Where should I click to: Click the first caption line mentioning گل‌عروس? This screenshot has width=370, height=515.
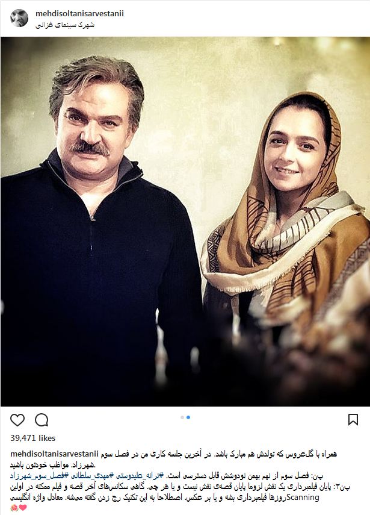pos(218,454)
